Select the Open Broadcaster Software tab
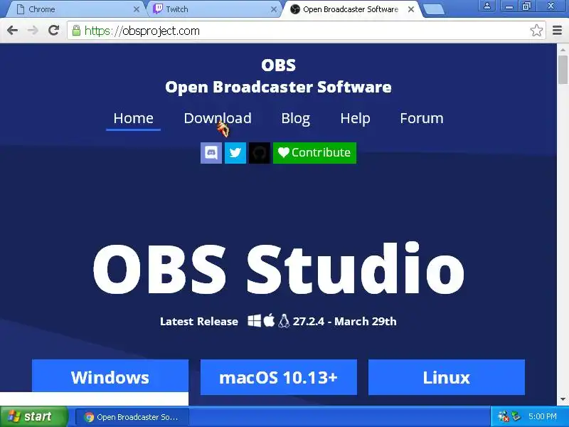The width and height of the screenshot is (569, 427). 352,9
